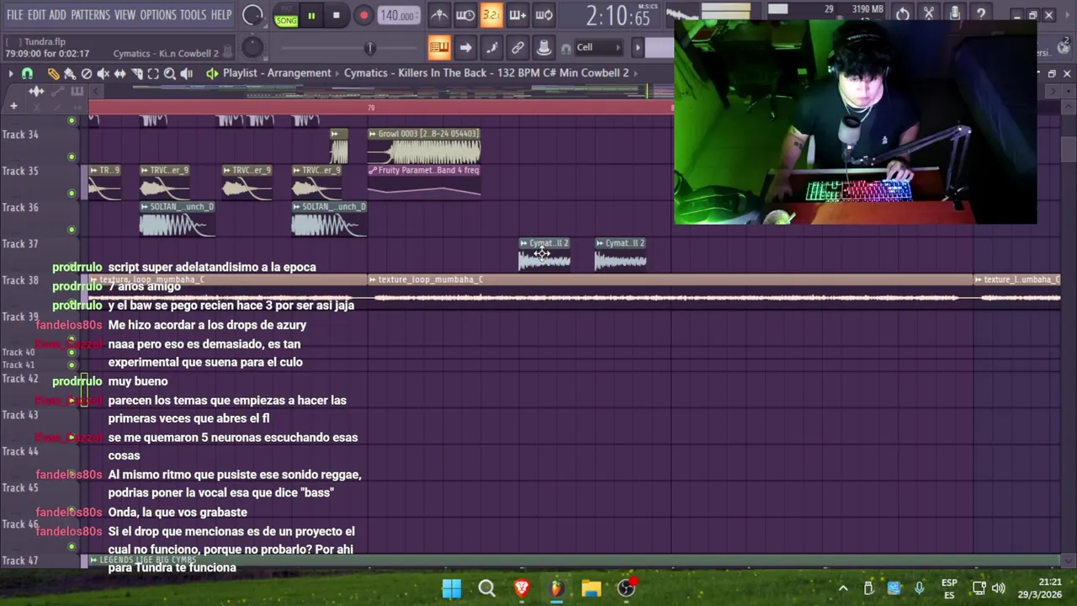Click bar 79 marker on timeline ruler

click(371, 107)
